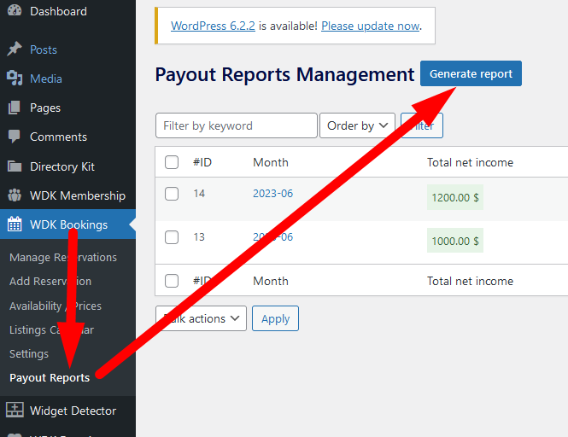Image resolution: width=568 pixels, height=437 pixels.
Task: Click the Dashboard gauge icon
Action: coord(15,11)
